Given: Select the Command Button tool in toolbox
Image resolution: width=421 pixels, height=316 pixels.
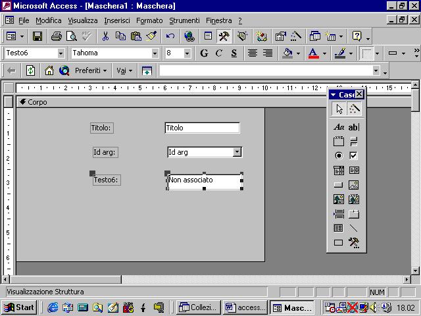Looking at the screenshot, I should (x=339, y=185).
